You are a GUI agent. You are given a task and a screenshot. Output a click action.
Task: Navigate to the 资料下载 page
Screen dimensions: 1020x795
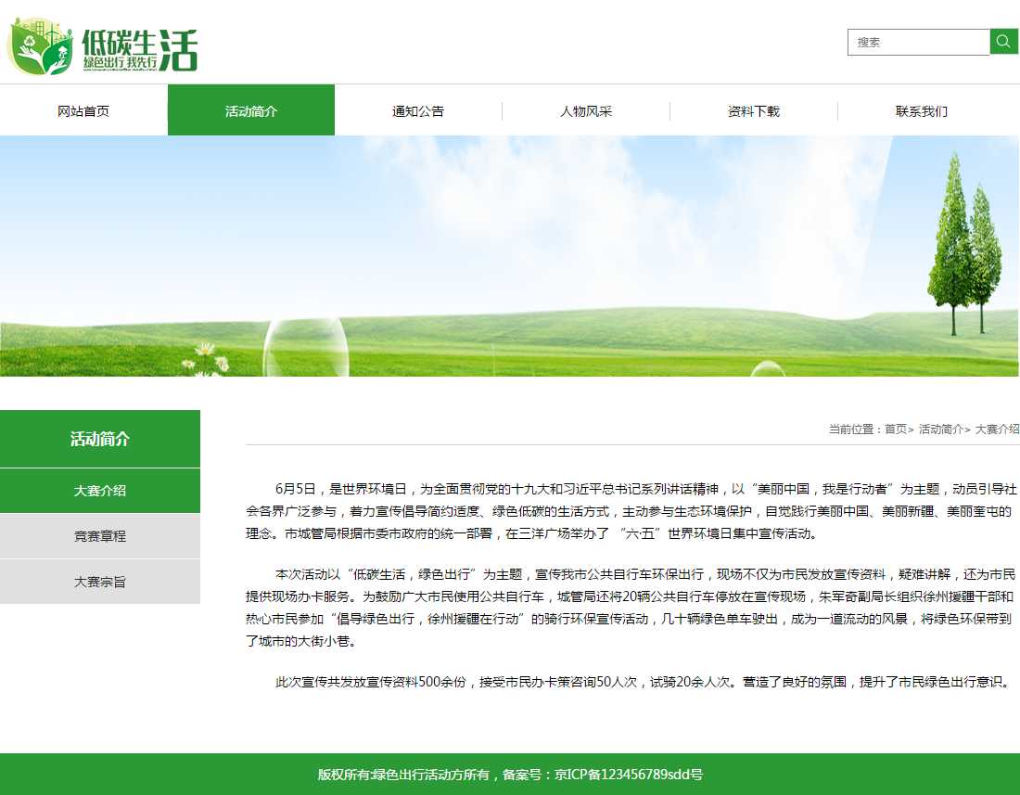click(754, 111)
